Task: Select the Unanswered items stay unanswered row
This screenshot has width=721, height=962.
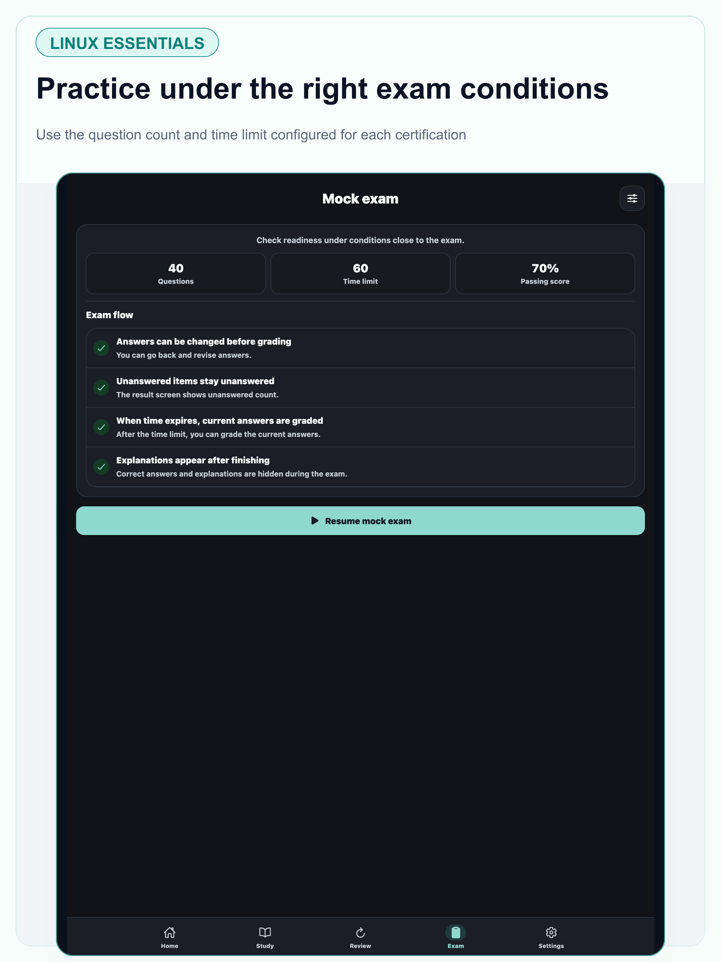Action: (x=360, y=387)
